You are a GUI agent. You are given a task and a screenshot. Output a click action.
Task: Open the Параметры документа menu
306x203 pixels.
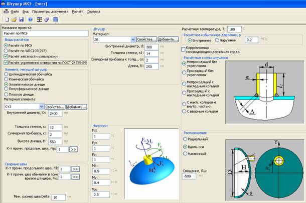click(50, 11)
